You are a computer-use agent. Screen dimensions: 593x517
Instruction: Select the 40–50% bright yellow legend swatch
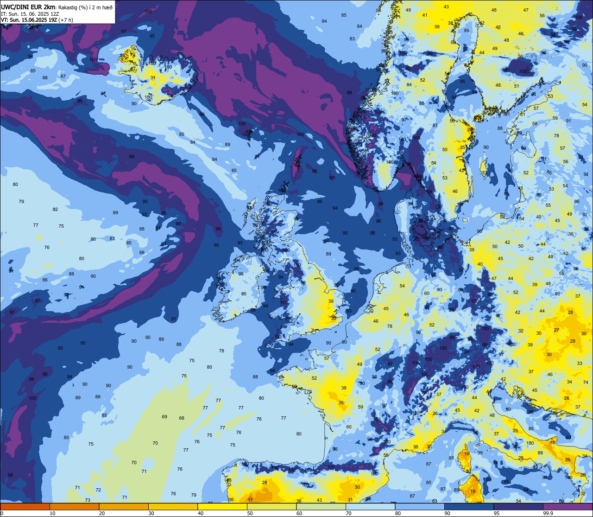point(222,507)
